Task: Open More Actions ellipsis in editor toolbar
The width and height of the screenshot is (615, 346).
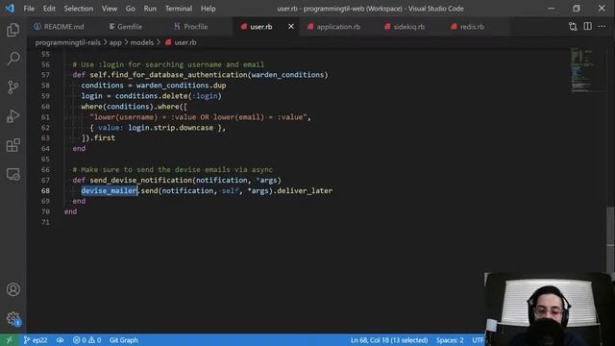Action: pos(602,26)
